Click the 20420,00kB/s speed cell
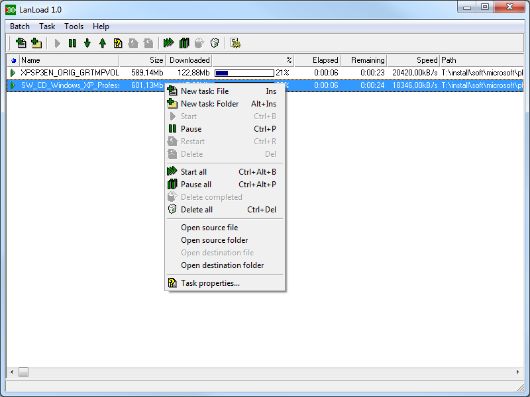530x397 pixels. pyautogui.click(x=415, y=73)
